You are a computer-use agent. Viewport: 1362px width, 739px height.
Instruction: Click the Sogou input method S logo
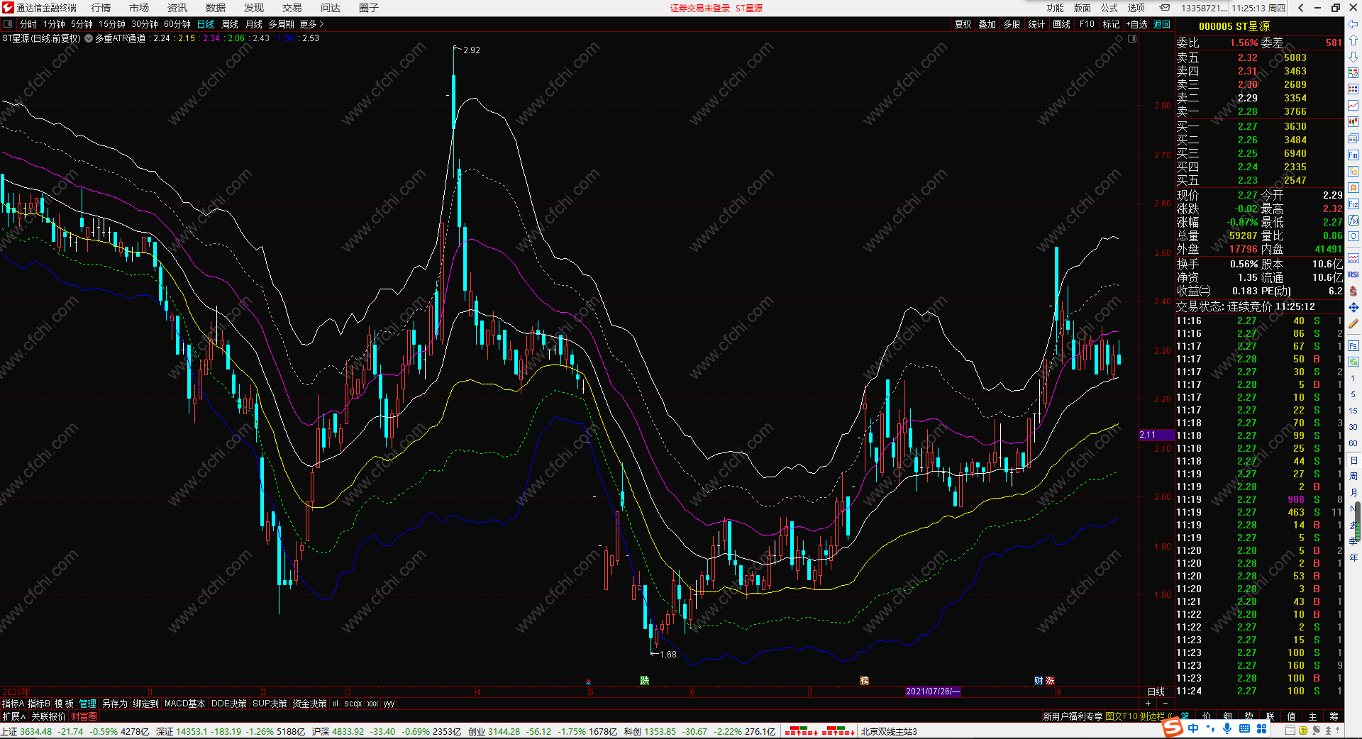(x=1173, y=728)
